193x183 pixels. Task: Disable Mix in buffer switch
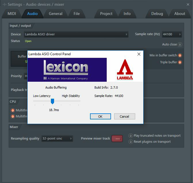[x=180, y=56]
